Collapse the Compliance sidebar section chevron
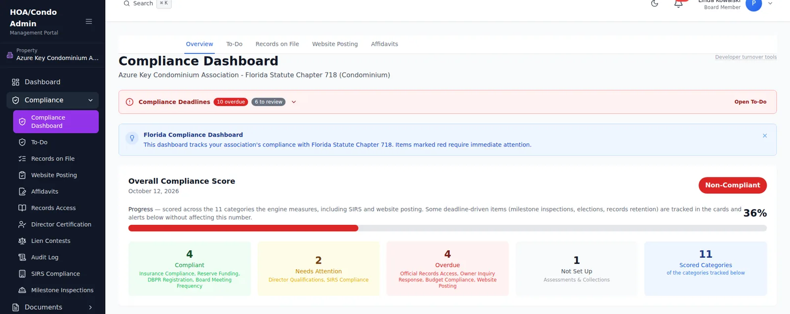Viewport: 790px width, 314px height. [90, 100]
